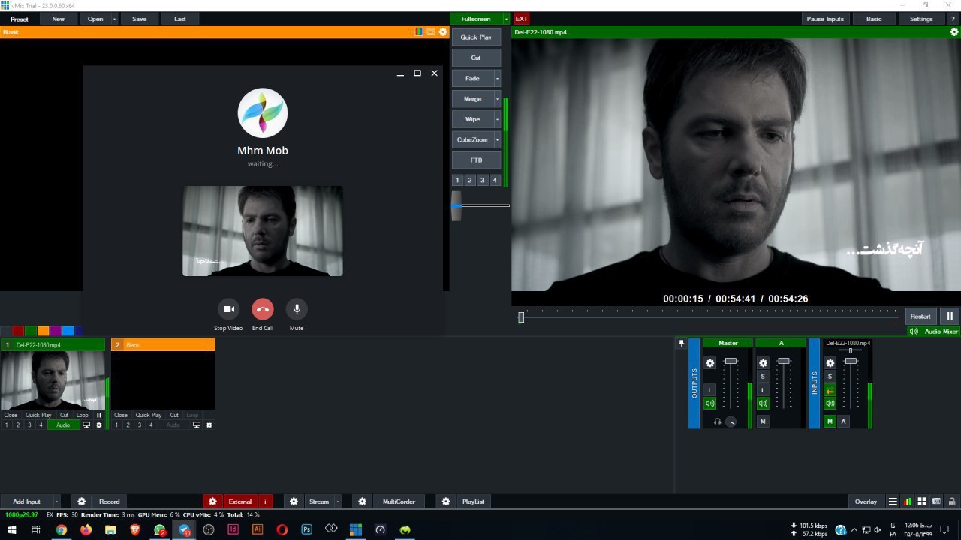Toggle Solo on Del-E22-1080.mp4 input
The width and height of the screenshot is (961, 540).
(x=830, y=376)
